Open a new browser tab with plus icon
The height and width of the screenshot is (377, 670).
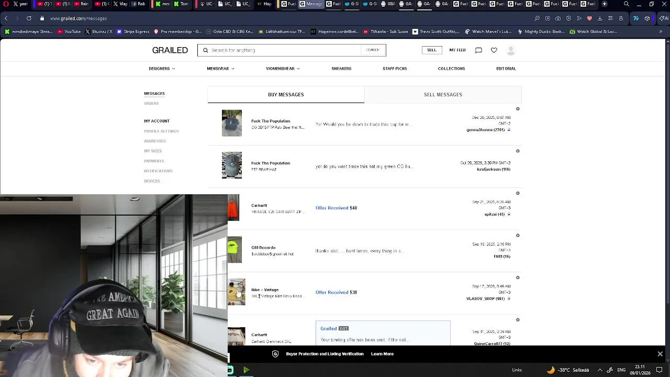(605, 4)
